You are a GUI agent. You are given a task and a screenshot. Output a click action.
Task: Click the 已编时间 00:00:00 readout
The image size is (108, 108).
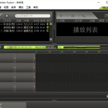tap(19, 47)
